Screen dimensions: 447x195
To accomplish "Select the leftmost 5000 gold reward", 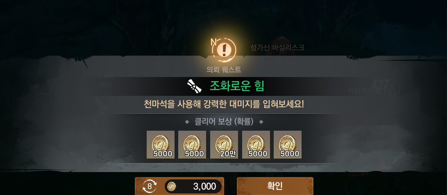I will [x=161, y=145].
